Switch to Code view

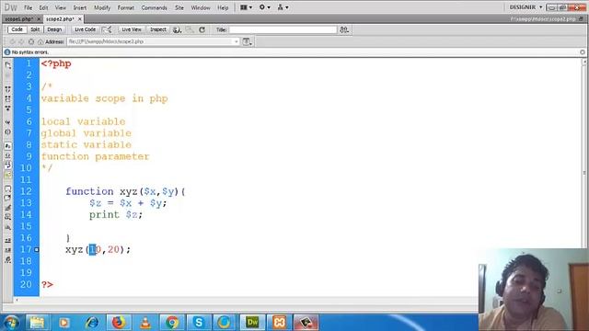pyautogui.click(x=17, y=29)
